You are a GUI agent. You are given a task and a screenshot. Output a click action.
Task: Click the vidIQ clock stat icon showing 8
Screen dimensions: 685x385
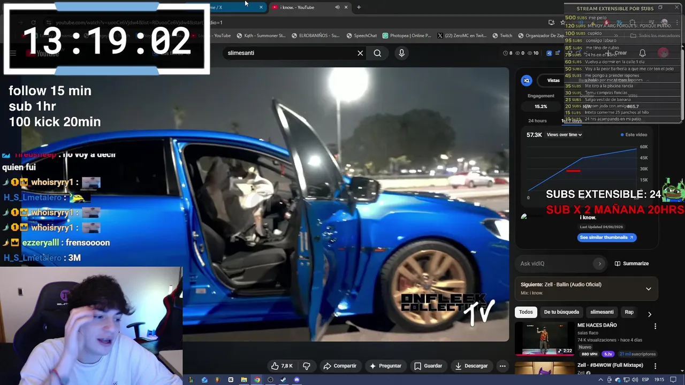pos(508,53)
